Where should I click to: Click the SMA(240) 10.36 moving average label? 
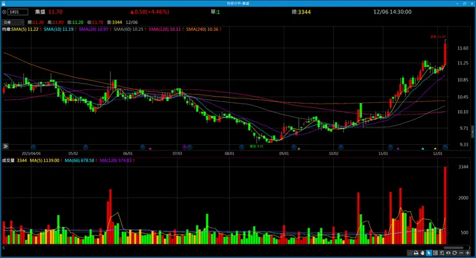coord(202,30)
